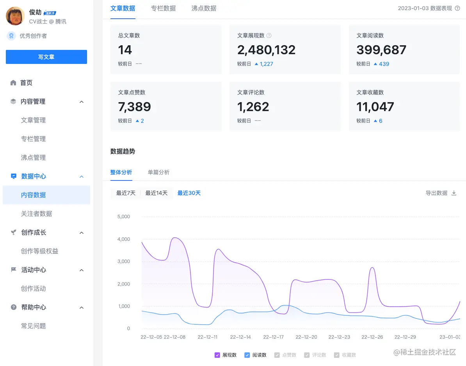Click the 首页 home icon
Image resolution: width=466 pixels, height=366 pixels.
[13, 83]
